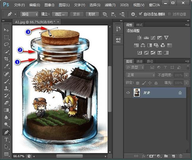The height and width of the screenshot is (160, 192).
Task: Select the Clone Stamp tool
Action: pyautogui.click(x=6, y=88)
